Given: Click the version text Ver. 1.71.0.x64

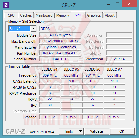Looking at the screenshot, I should point(42,132).
